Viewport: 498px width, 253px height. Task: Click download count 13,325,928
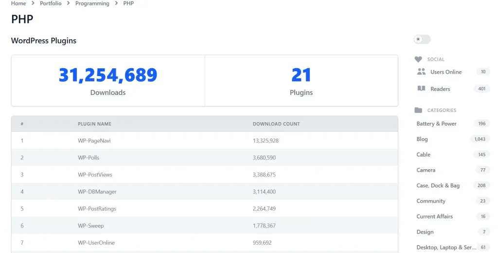(x=266, y=141)
